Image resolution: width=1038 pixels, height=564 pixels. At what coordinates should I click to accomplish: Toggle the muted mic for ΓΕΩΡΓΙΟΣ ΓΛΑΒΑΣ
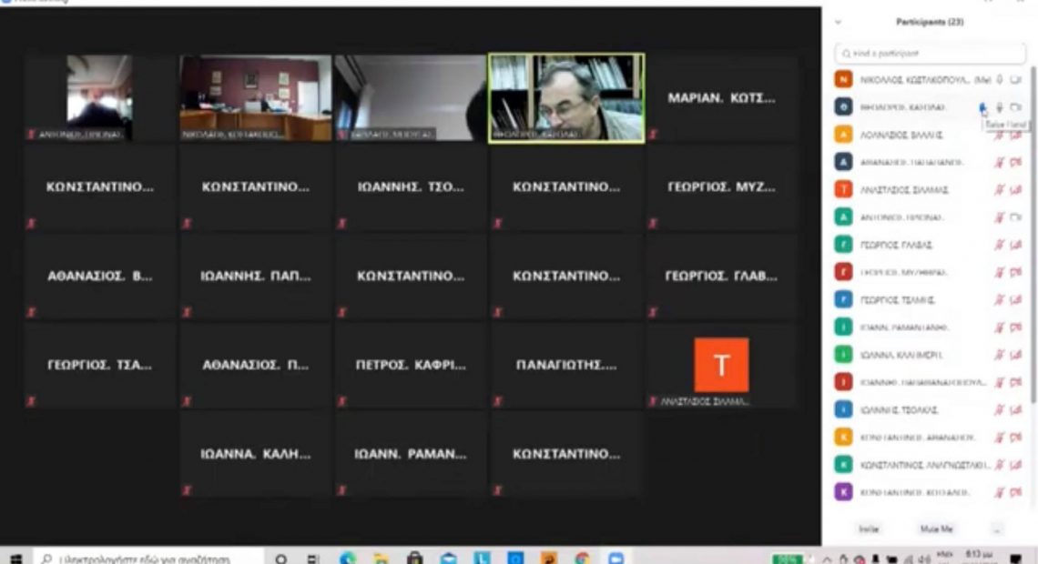tap(1000, 245)
